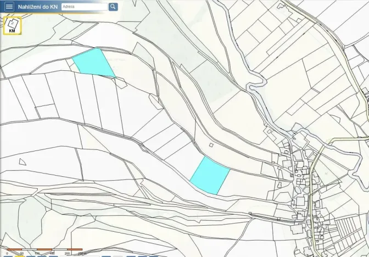Viewport: 369px width, 257px height.
Task: Select the small triangular parcel on the far left
Action: [x=23, y=162]
